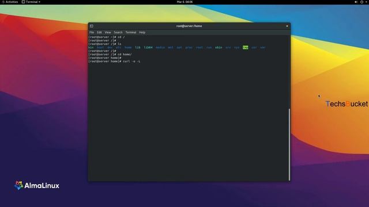Open the Edit menu

[99, 32]
